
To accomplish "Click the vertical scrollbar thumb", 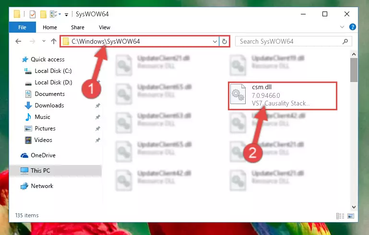I will click(x=354, y=70).
